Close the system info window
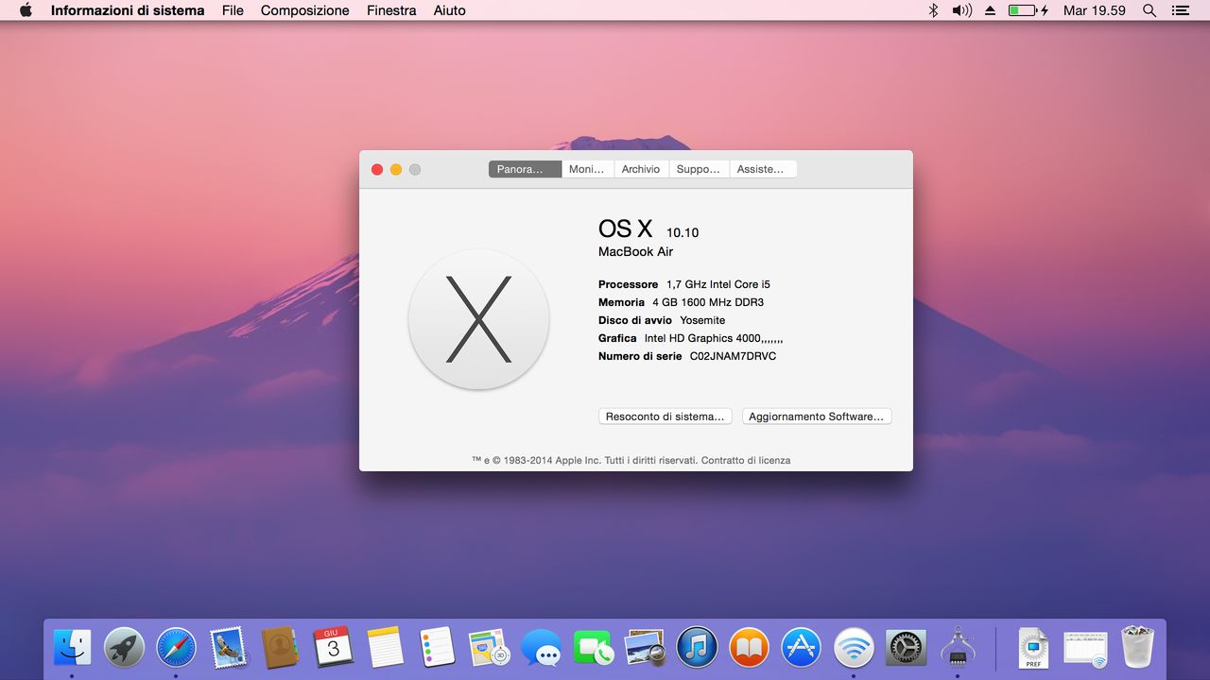Screen dimensions: 1210x680 click(377, 169)
